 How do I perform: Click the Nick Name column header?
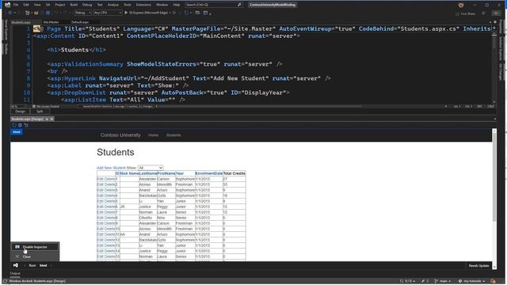coord(129,173)
